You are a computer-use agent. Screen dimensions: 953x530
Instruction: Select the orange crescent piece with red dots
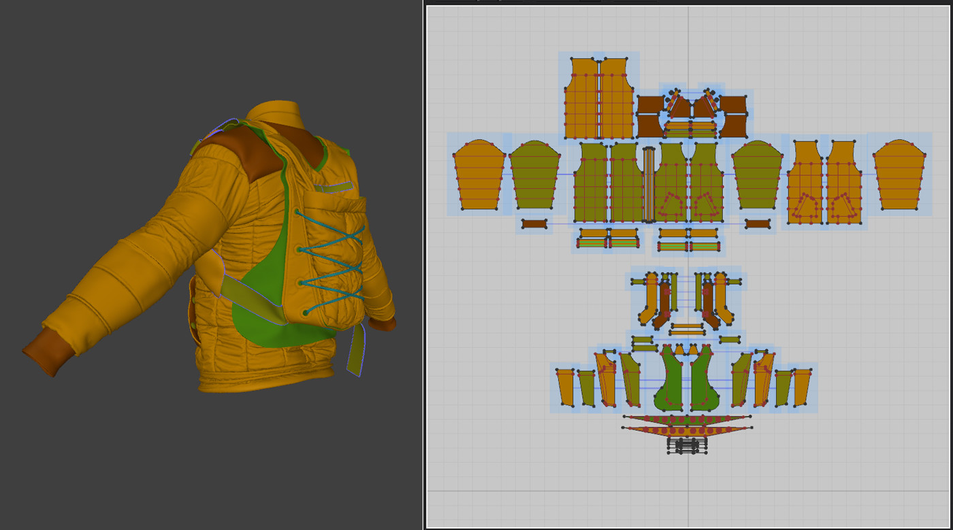click(688, 430)
